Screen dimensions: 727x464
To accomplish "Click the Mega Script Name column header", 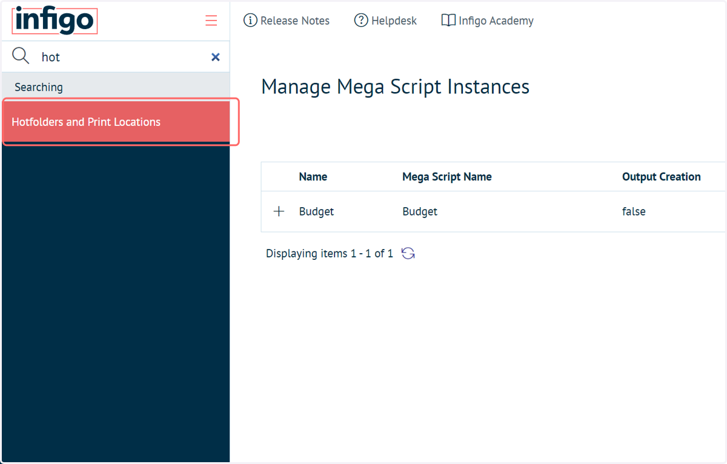I will click(447, 177).
